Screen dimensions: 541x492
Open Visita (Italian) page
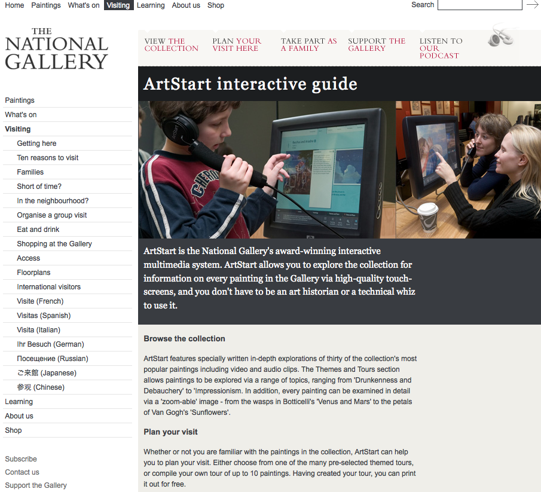39,330
